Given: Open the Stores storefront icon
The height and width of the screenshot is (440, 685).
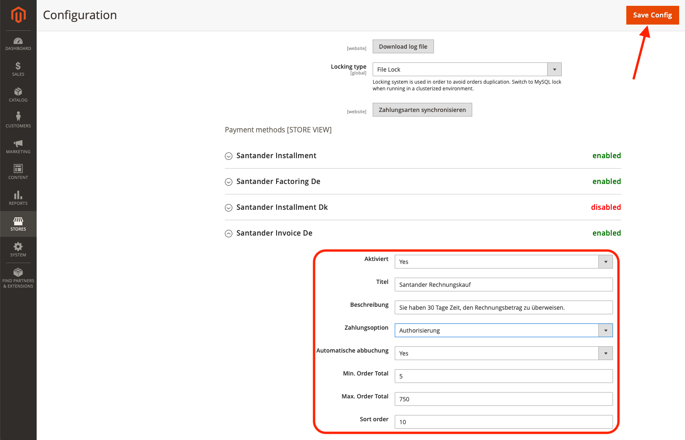Looking at the screenshot, I should [18, 221].
